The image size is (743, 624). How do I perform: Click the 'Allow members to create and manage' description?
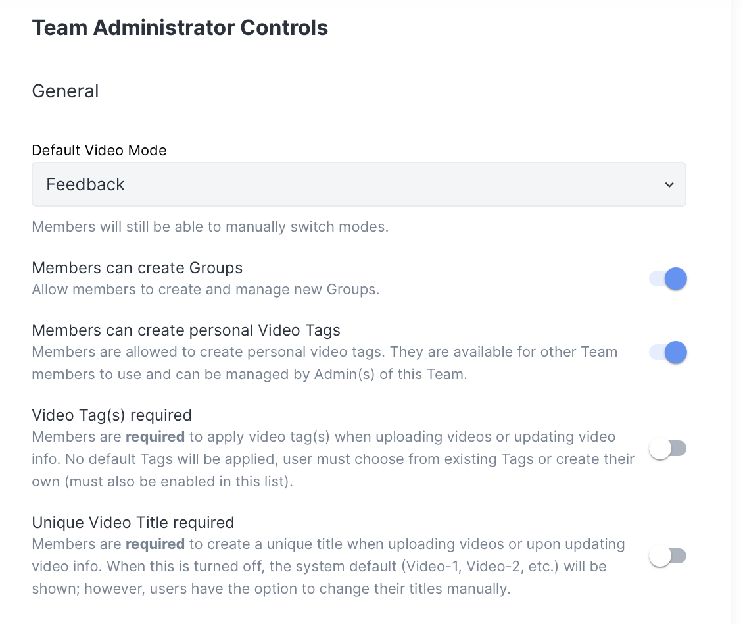coord(205,289)
